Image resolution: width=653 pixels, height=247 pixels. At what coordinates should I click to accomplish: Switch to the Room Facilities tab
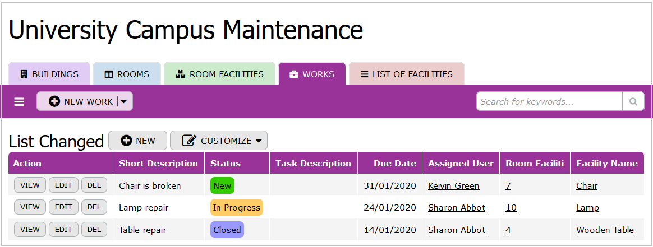point(219,74)
